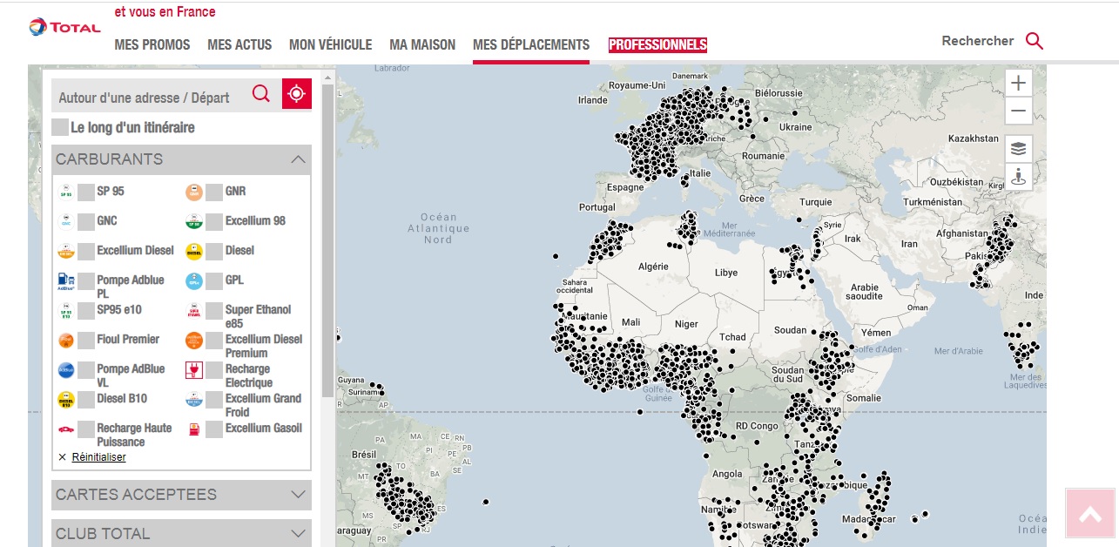
Task: Tick the Excellium 98 checkbox
Action: [214, 221]
